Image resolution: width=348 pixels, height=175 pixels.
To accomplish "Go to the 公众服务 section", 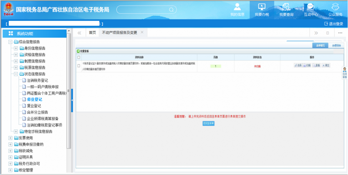I will pos(335,10).
